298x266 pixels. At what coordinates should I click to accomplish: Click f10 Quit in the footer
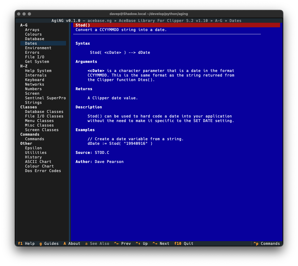184,244
